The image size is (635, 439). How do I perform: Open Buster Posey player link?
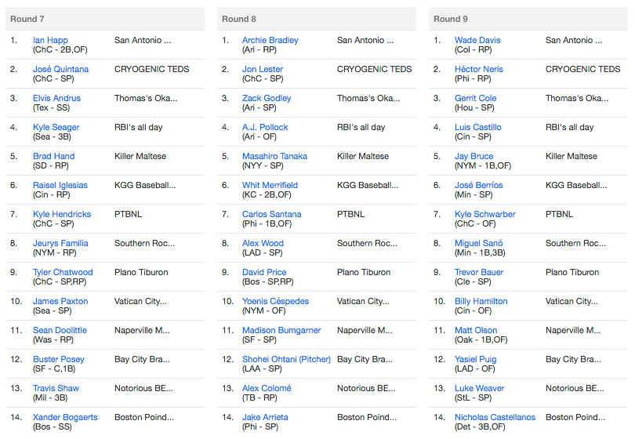[58, 359]
